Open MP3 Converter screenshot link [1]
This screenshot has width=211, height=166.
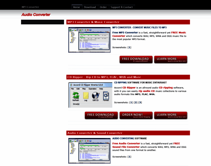point(129,47)
